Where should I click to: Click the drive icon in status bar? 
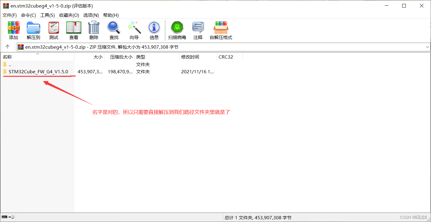[x=4, y=217]
